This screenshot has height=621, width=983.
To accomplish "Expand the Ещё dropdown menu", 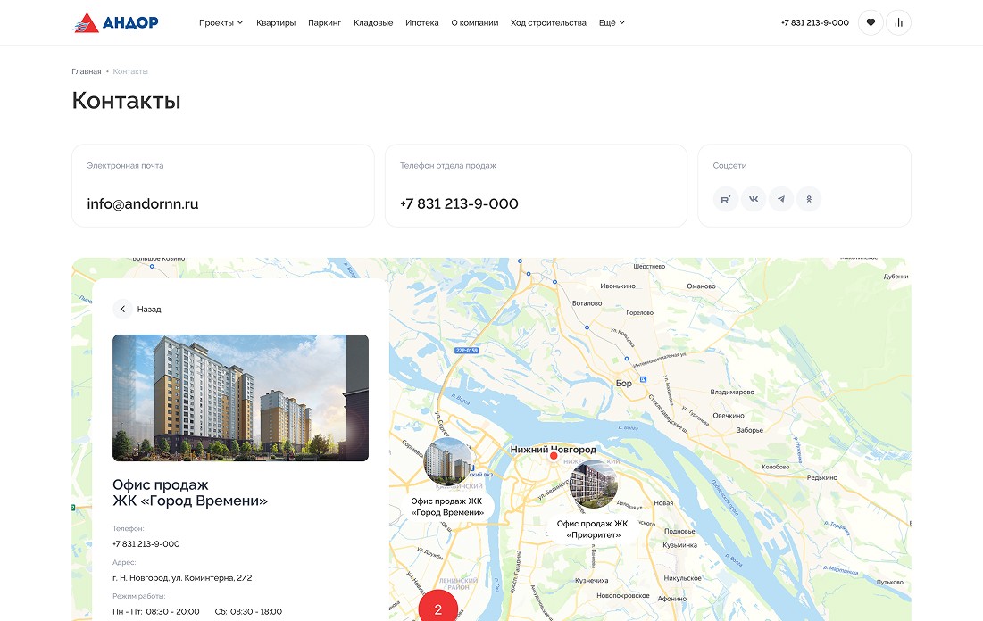I will tap(612, 22).
